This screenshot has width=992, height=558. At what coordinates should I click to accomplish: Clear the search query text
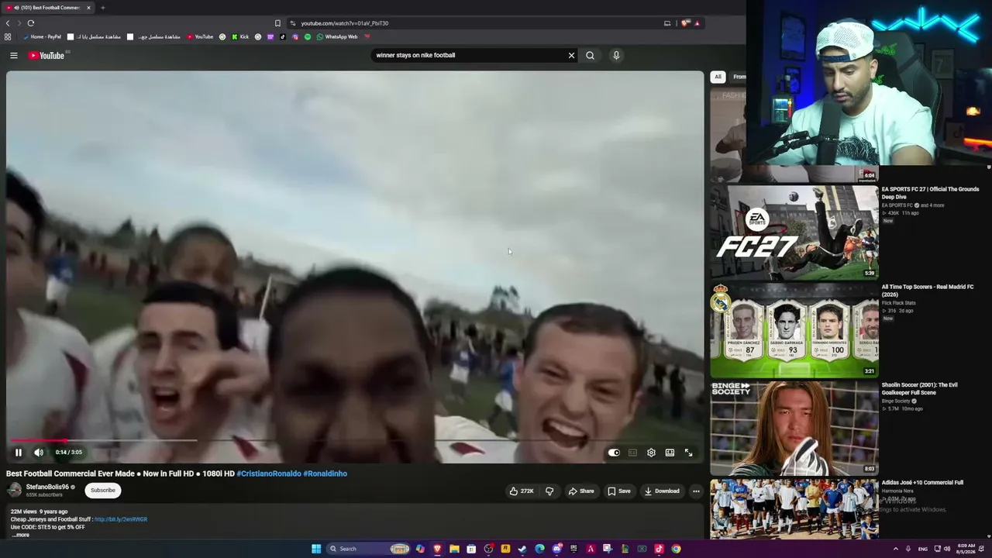571,55
